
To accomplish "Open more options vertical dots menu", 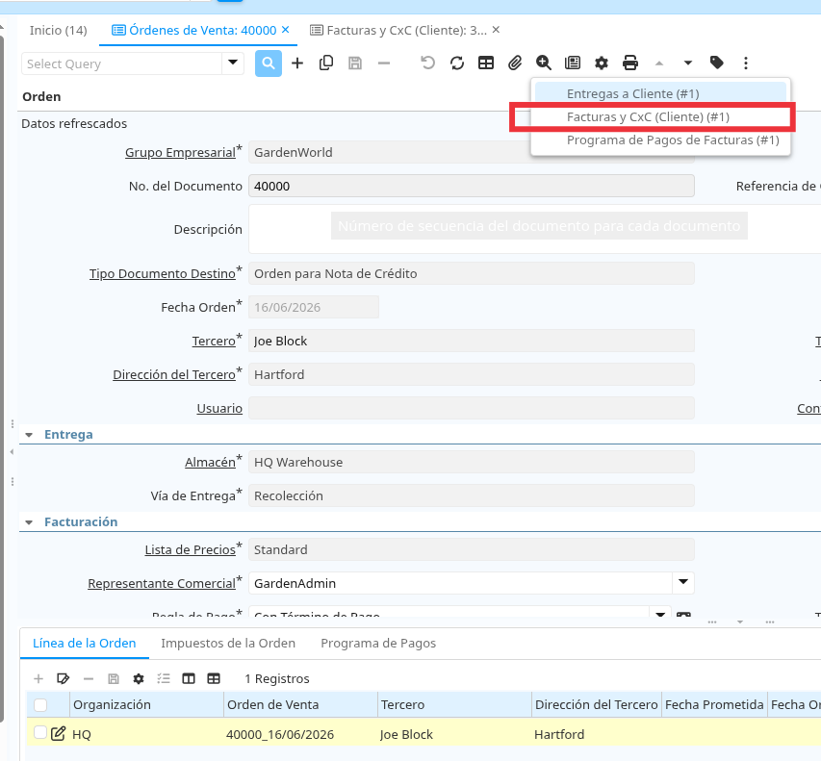I will click(x=746, y=63).
